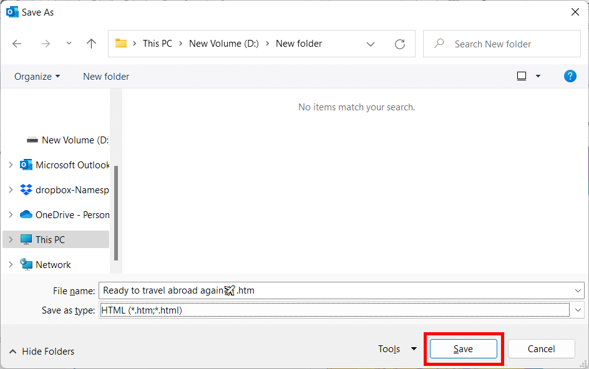The height and width of the screenshot is (369, 589).
Task: Refresh the current folder view
Action: (400, 44)
